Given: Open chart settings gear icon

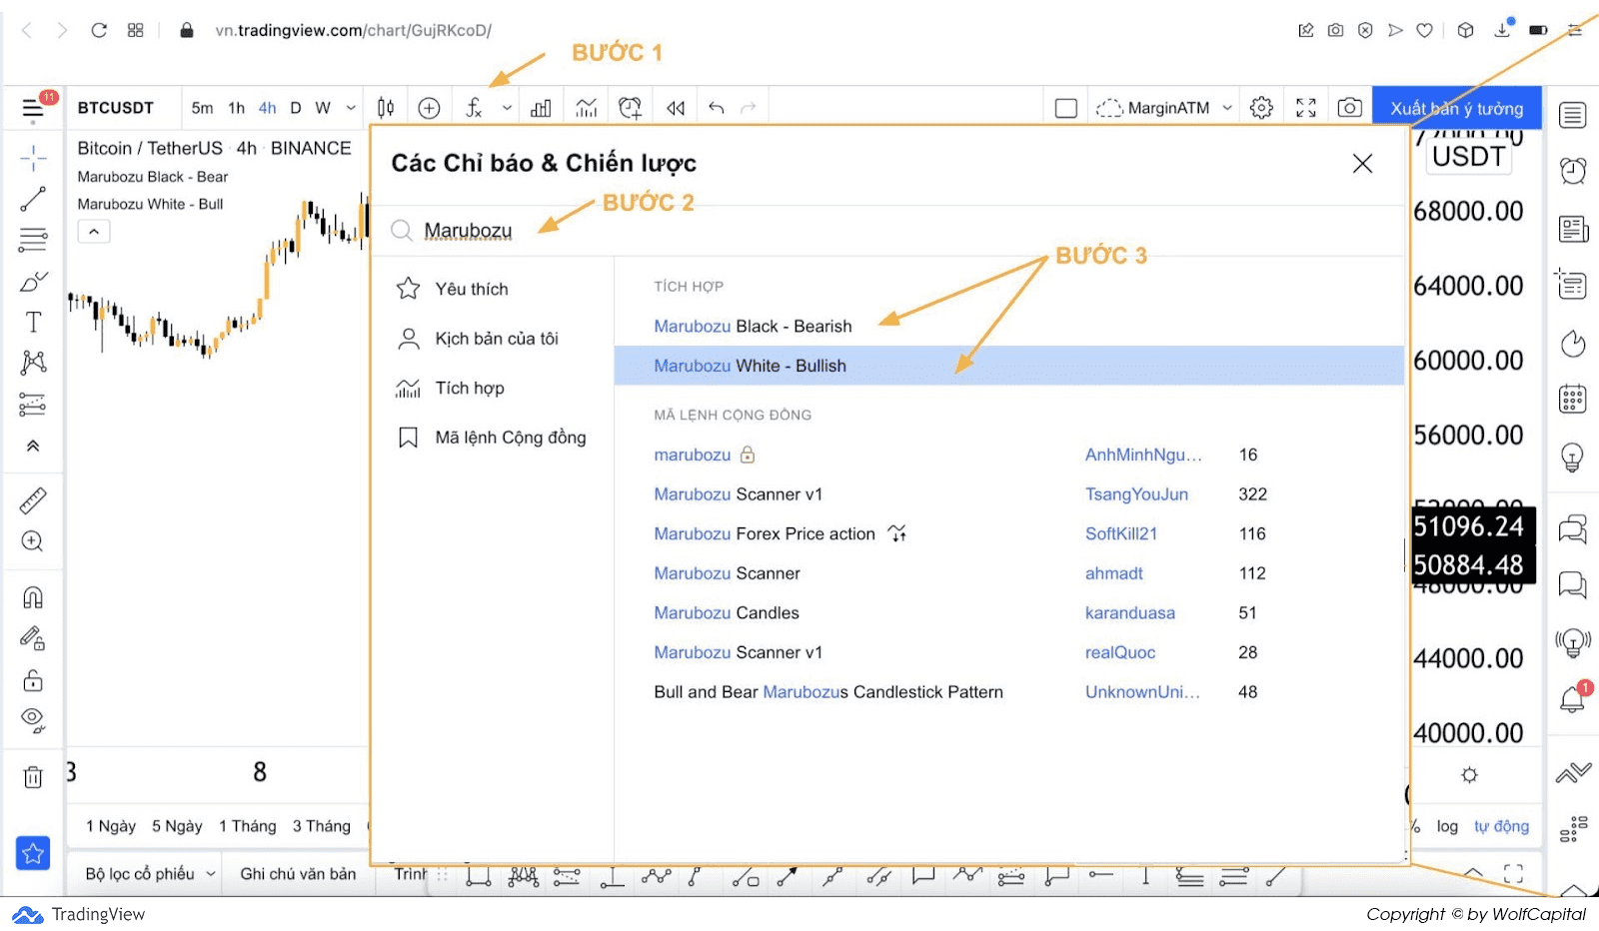Looking at the screenshot, I should 1261,108.
